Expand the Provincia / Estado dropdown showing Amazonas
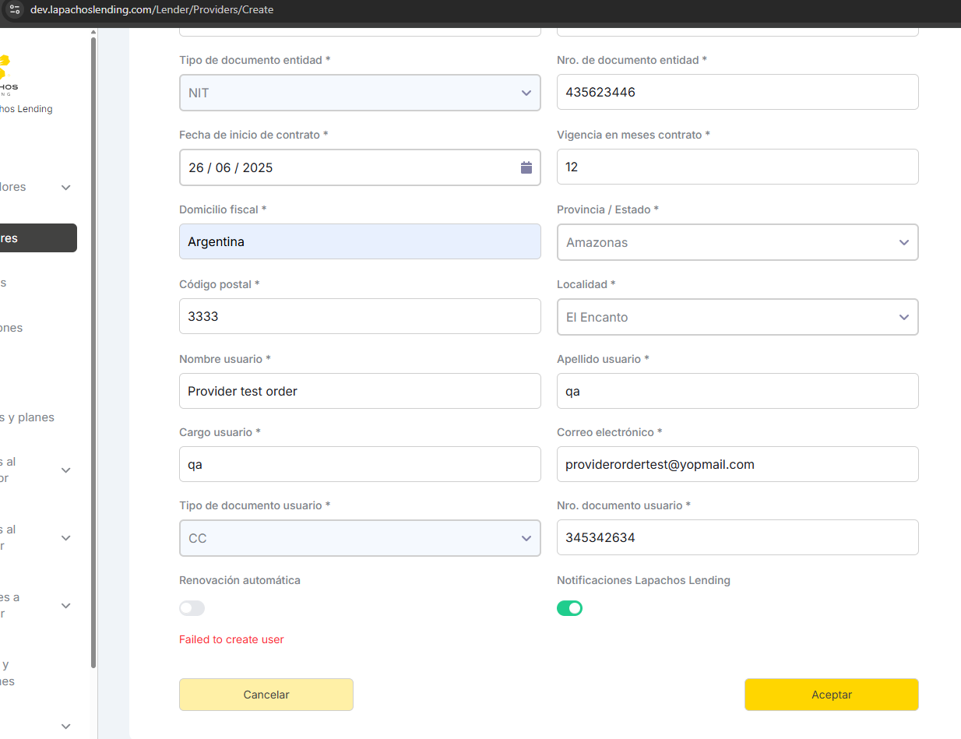Viewport: 961px width, 739px height. coord(737,242)
